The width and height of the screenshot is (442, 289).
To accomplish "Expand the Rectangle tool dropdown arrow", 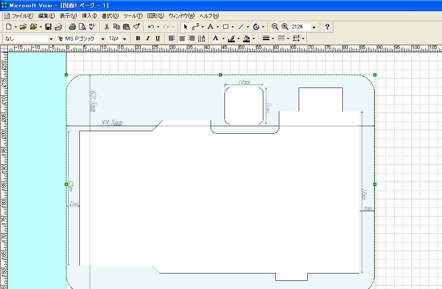I will (233, 27).
